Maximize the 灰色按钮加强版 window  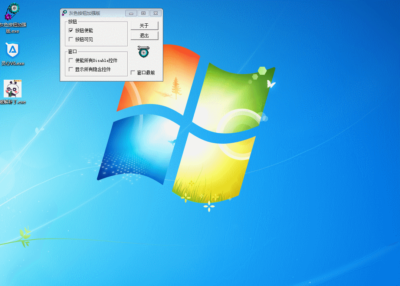[x=143, y=13]
